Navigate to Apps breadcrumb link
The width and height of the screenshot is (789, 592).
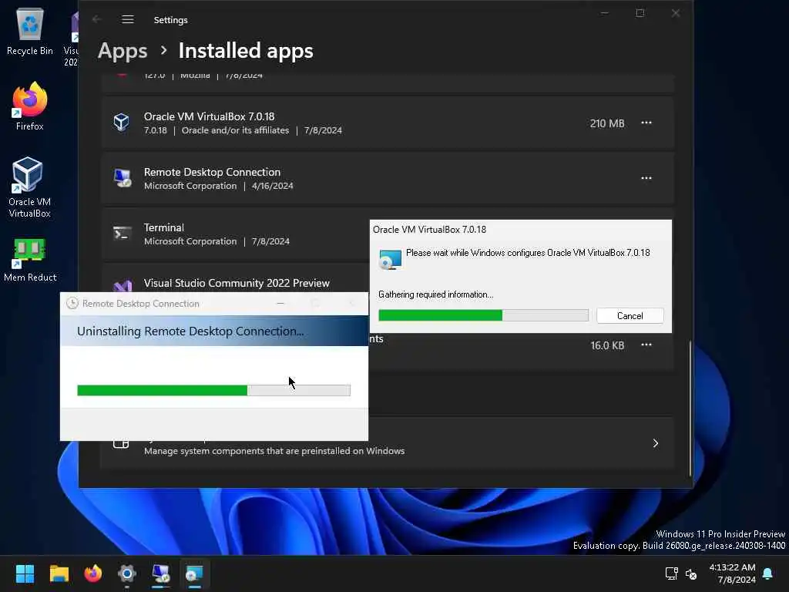pos(123,51)
